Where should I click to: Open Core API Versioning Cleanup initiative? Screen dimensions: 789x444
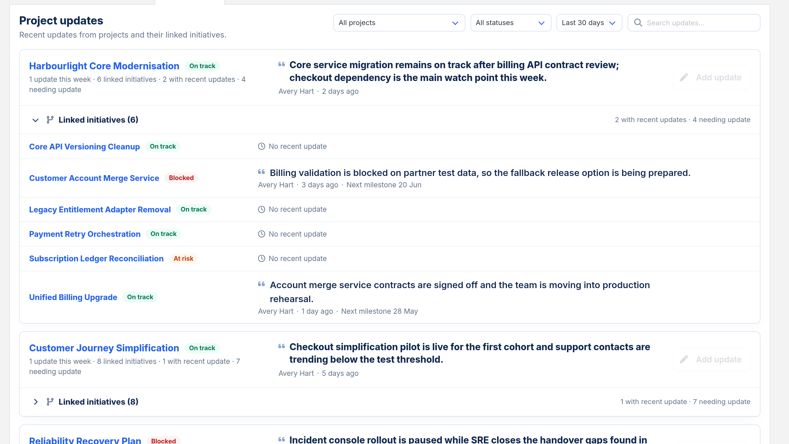[x=84, y=147]
